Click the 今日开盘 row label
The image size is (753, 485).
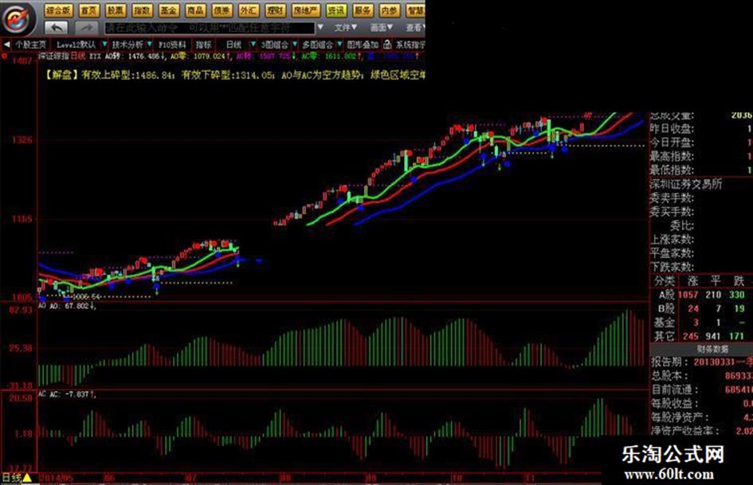coord(673,143)
